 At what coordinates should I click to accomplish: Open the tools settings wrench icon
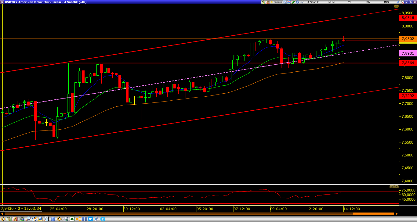(402, 2)
